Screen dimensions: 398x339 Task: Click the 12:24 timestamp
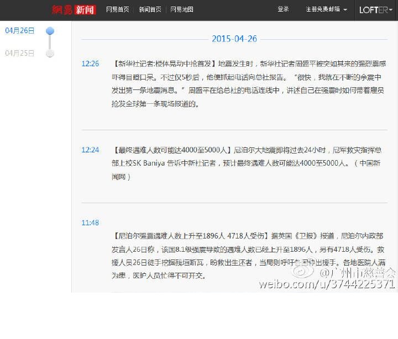pos(90,150)
